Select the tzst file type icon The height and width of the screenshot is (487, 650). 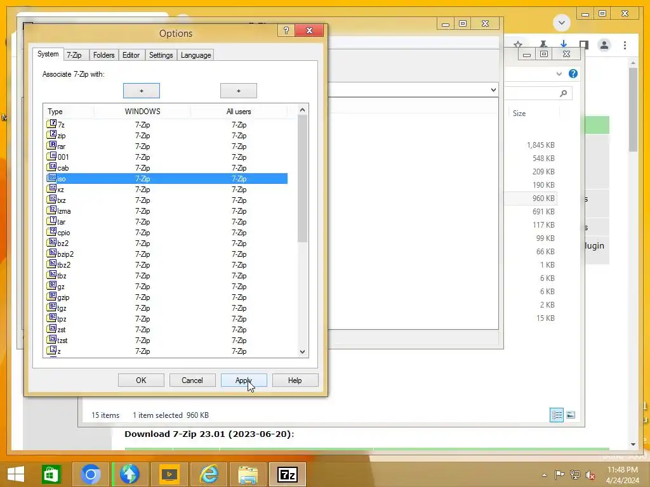51,339
